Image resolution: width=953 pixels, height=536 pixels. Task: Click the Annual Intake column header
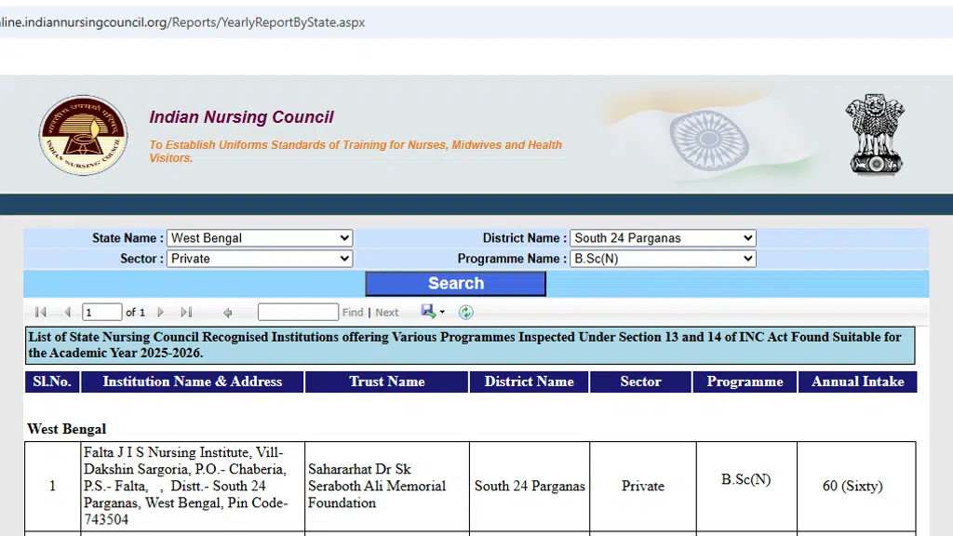pos(857,382)
